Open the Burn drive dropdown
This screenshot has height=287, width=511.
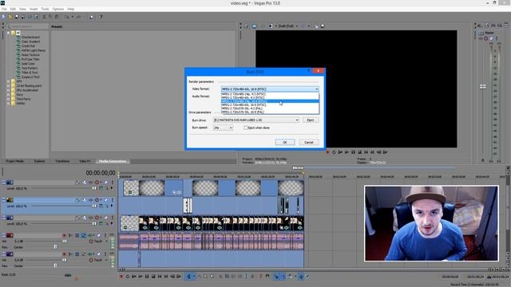256,120
